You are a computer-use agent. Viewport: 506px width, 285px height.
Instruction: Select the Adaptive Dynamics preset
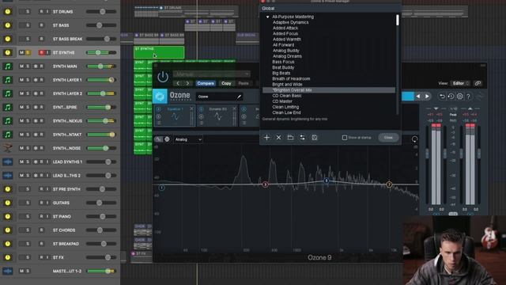coord(290,22)
